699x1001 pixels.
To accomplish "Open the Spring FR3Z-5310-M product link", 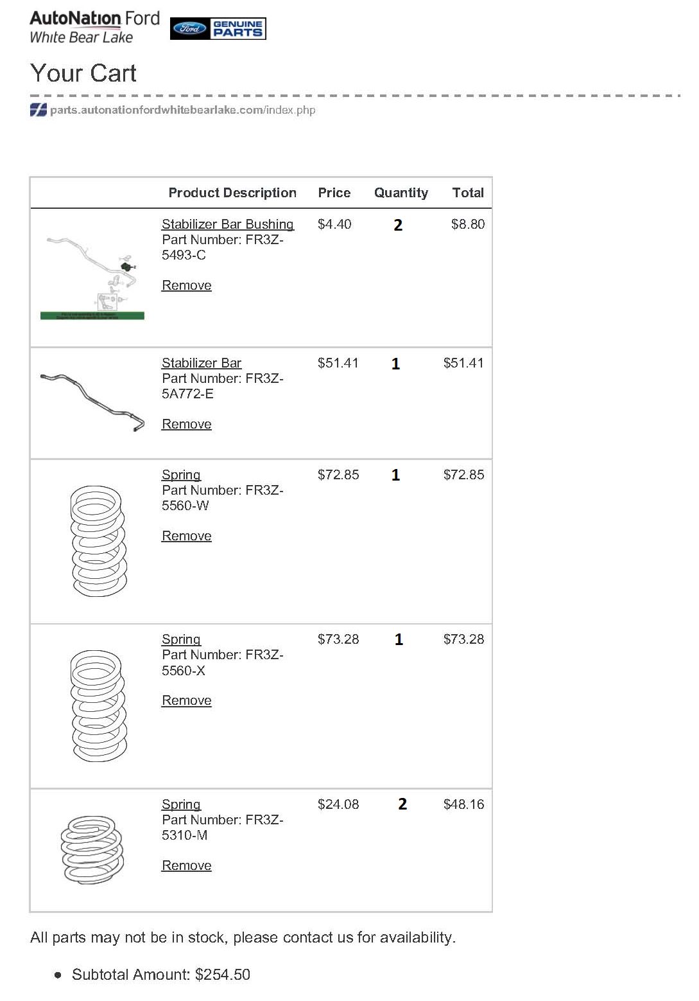I will point(181,804).
